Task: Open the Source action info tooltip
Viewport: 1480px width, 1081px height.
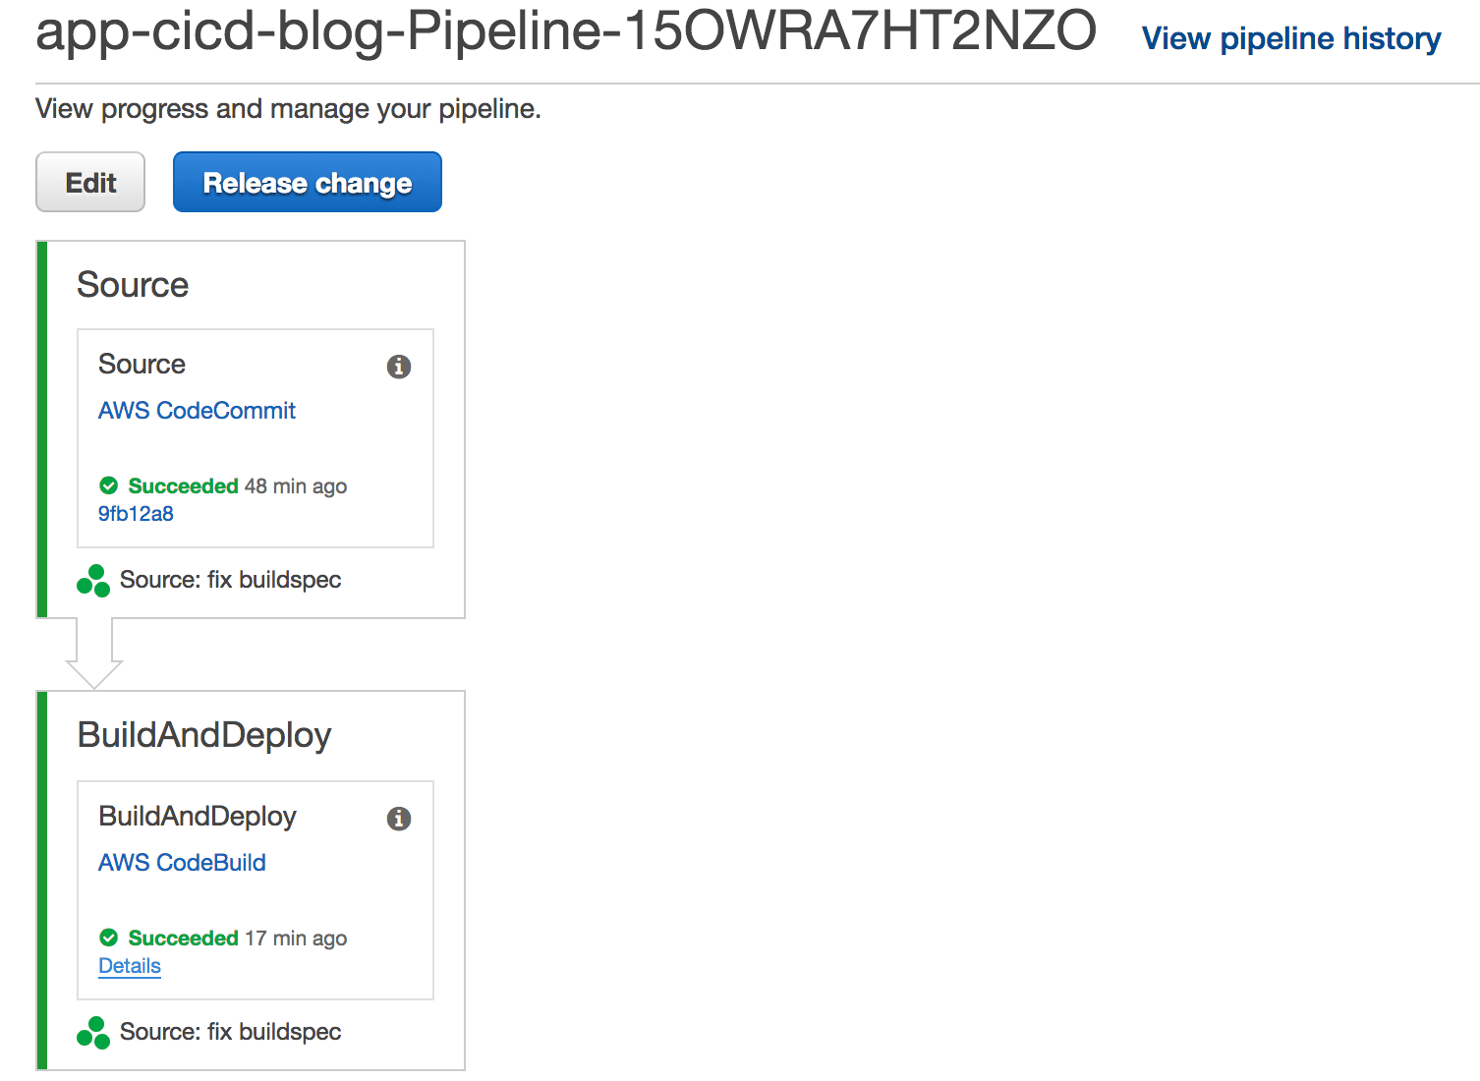Action: coord(398,367)
